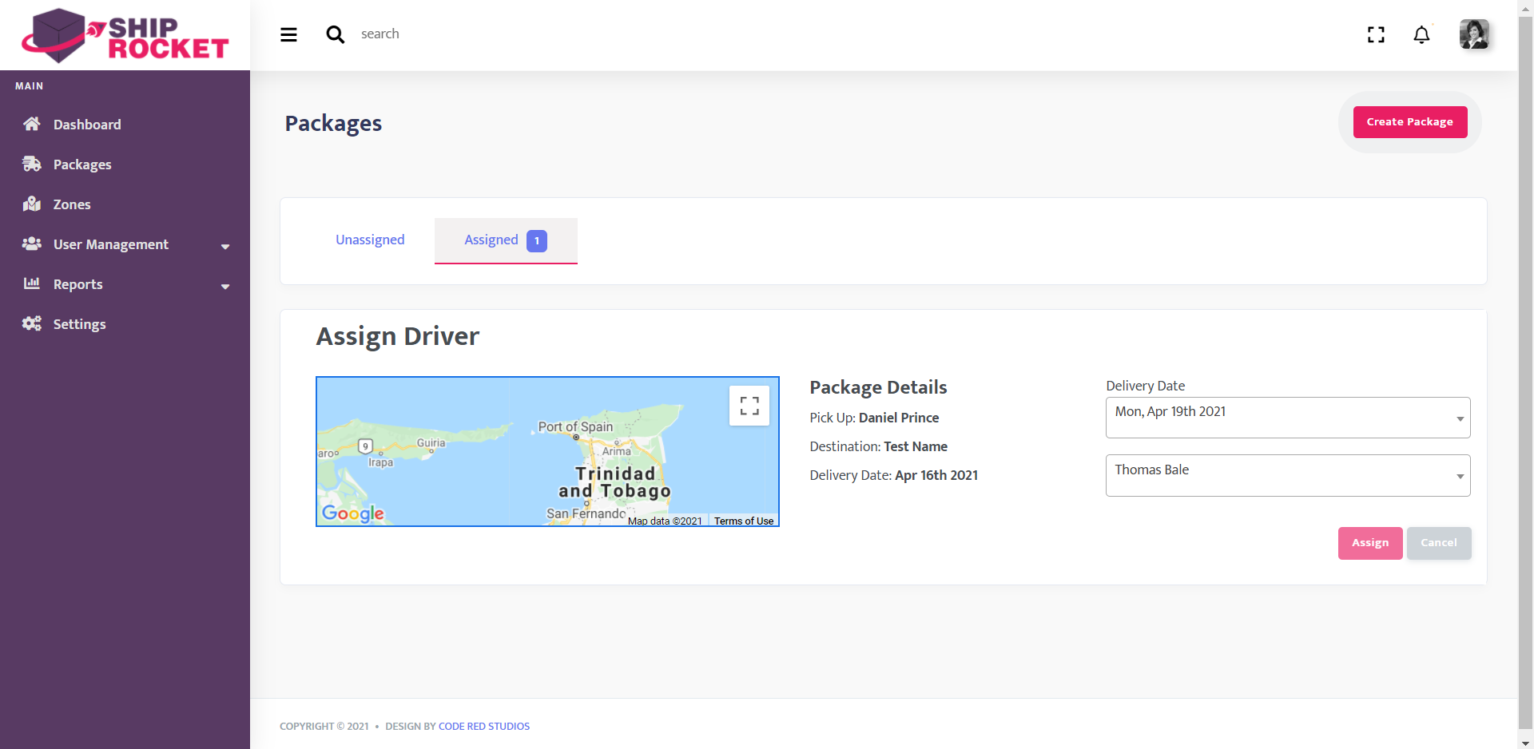
Task: Expand the User Management submenu
Action: coord(125,244)
